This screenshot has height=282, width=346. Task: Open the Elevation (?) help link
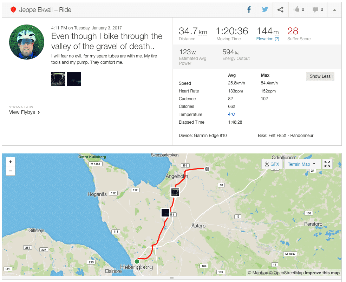[268, 39]
